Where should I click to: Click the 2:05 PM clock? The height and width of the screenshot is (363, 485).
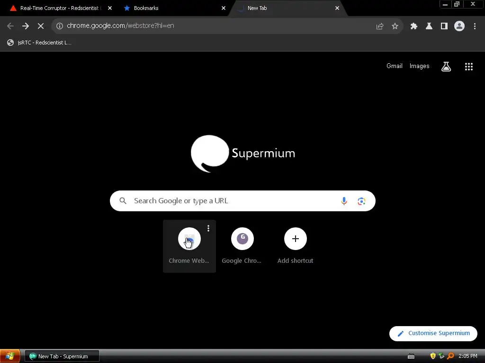467,356
